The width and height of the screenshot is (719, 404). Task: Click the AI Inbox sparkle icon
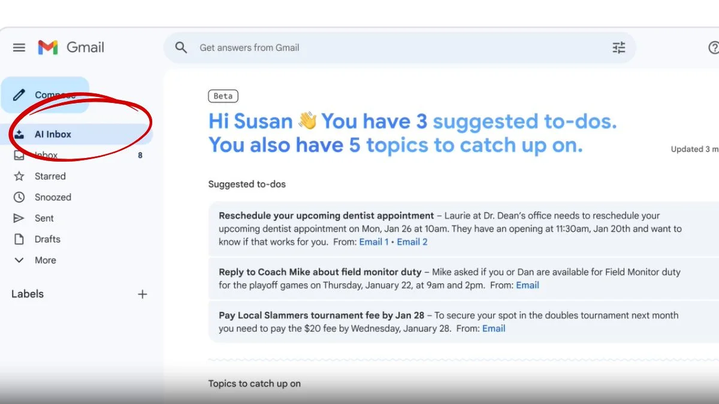click(20, 134)
